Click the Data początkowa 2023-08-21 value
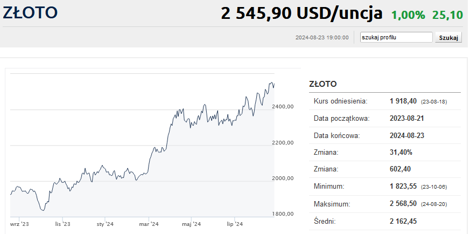The width and height of the screenshot is (470, 234). pyautogui.click(x=407, y=118)
